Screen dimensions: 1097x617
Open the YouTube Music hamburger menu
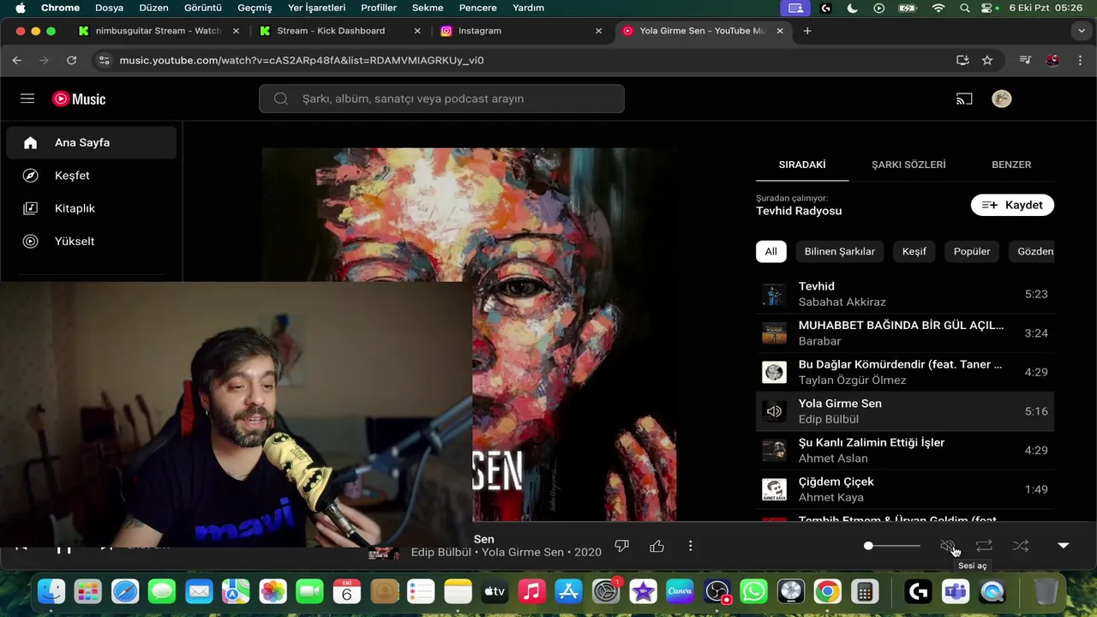pyautogui.click(x=27, y=99)
